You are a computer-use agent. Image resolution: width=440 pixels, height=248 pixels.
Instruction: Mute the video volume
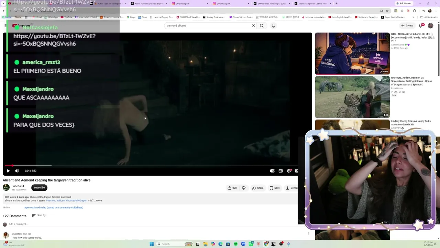[x=17, y=170]
